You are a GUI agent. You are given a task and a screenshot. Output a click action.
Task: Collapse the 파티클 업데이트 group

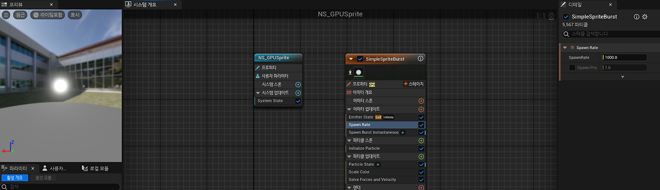click(x=349, y=156)
